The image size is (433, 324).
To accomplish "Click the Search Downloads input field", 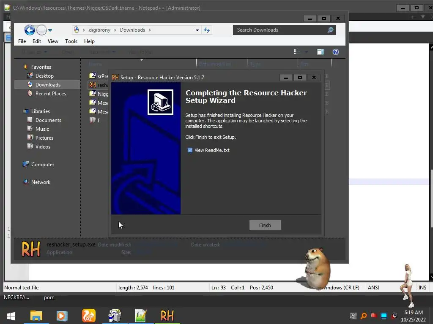I will click(x=280, y=30).
